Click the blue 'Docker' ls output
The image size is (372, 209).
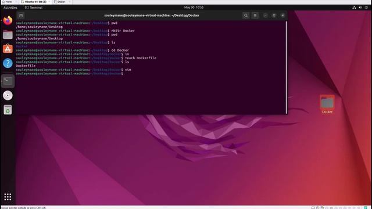[22, 46]
